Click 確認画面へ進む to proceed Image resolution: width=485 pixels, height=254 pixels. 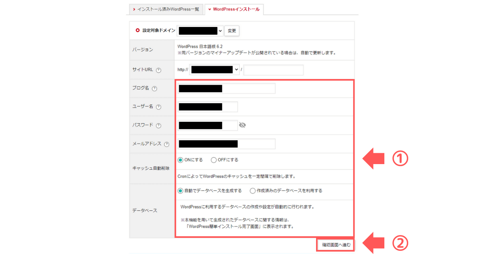(x=335, y=244)
